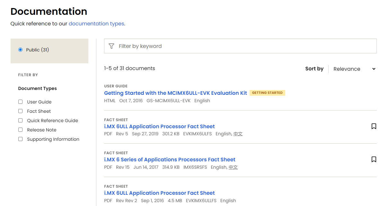Select the Public (31) radio button
This screenshot has width=380, height=206.
tap(20, 50)
